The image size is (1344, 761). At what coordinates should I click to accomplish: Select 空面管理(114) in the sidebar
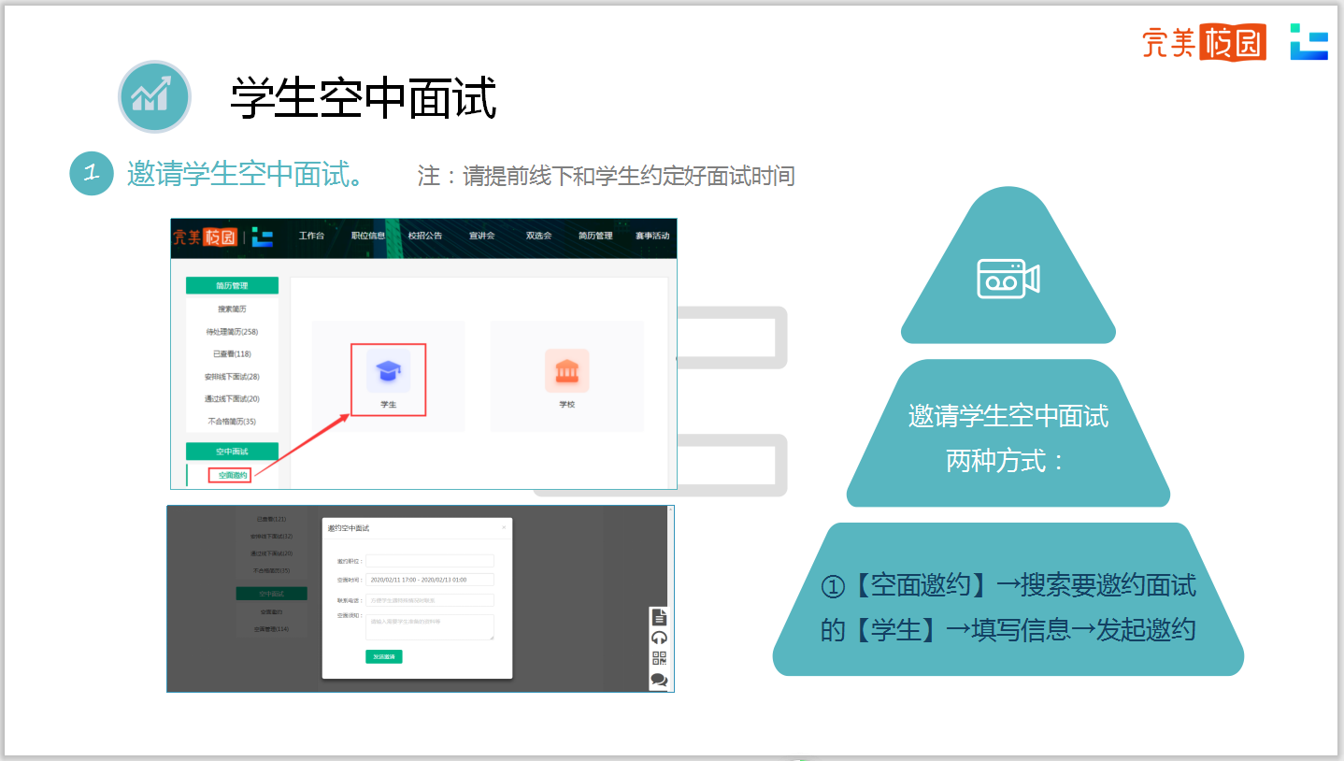coord(271,629)
